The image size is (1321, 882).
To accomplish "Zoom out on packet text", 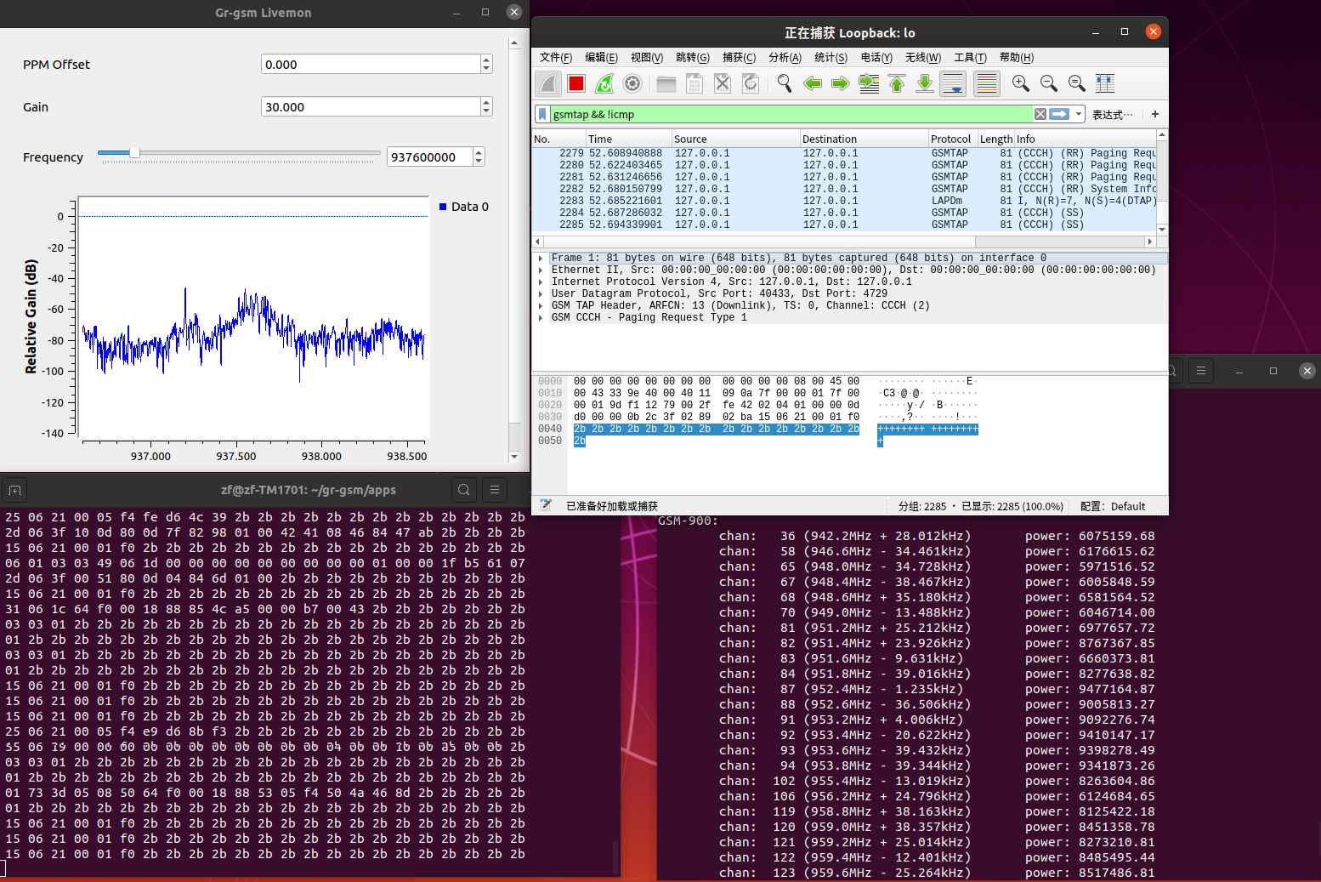I will point(1049,83).
